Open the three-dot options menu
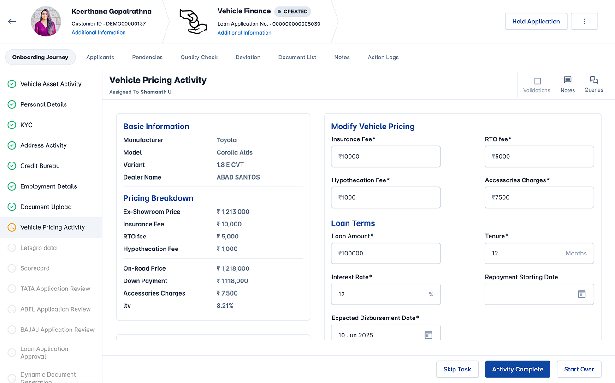615x383 pixels. [x=584, y=21]
